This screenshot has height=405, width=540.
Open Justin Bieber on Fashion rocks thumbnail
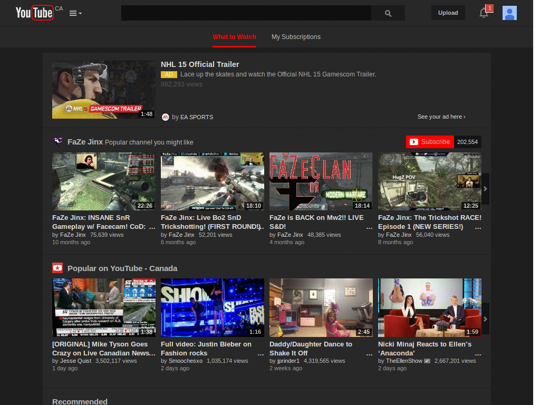click(x=212, y=308)
